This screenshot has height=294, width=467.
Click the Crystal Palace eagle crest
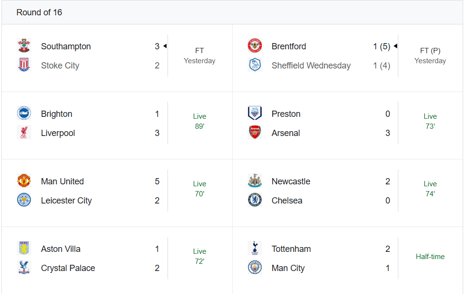pyautogui.click(x=24, y=268)
